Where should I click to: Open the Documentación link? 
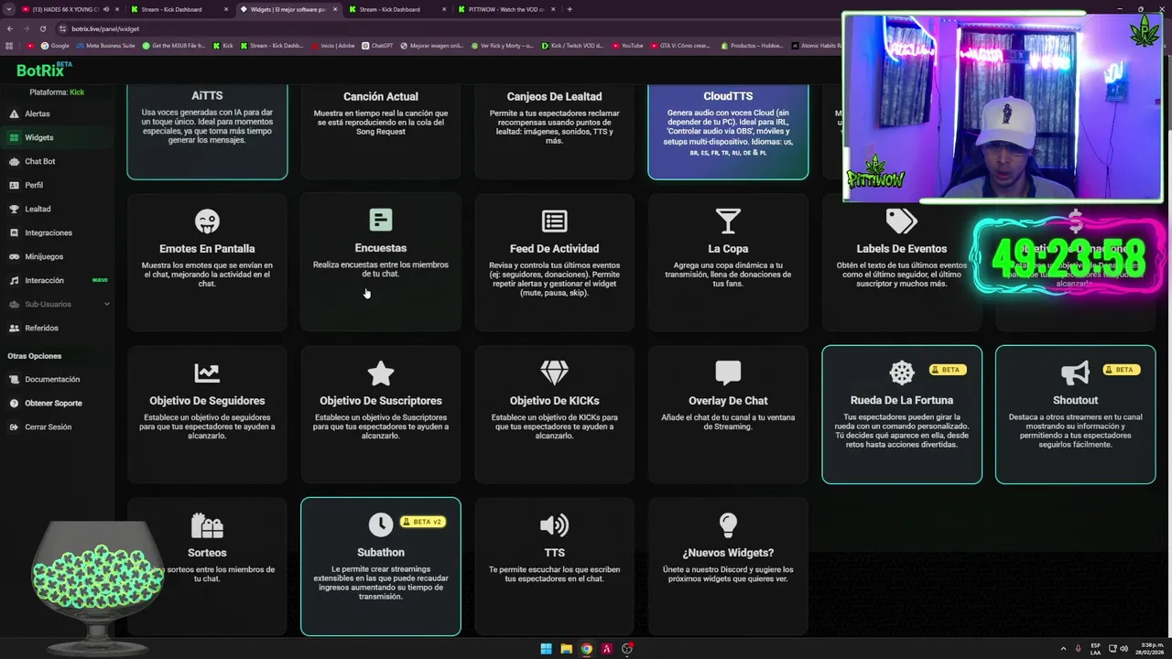[52, 379]
